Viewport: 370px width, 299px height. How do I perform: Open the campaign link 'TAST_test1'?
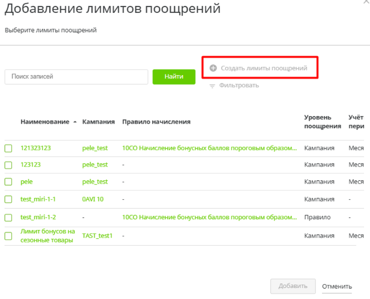[x=97, y=236]
